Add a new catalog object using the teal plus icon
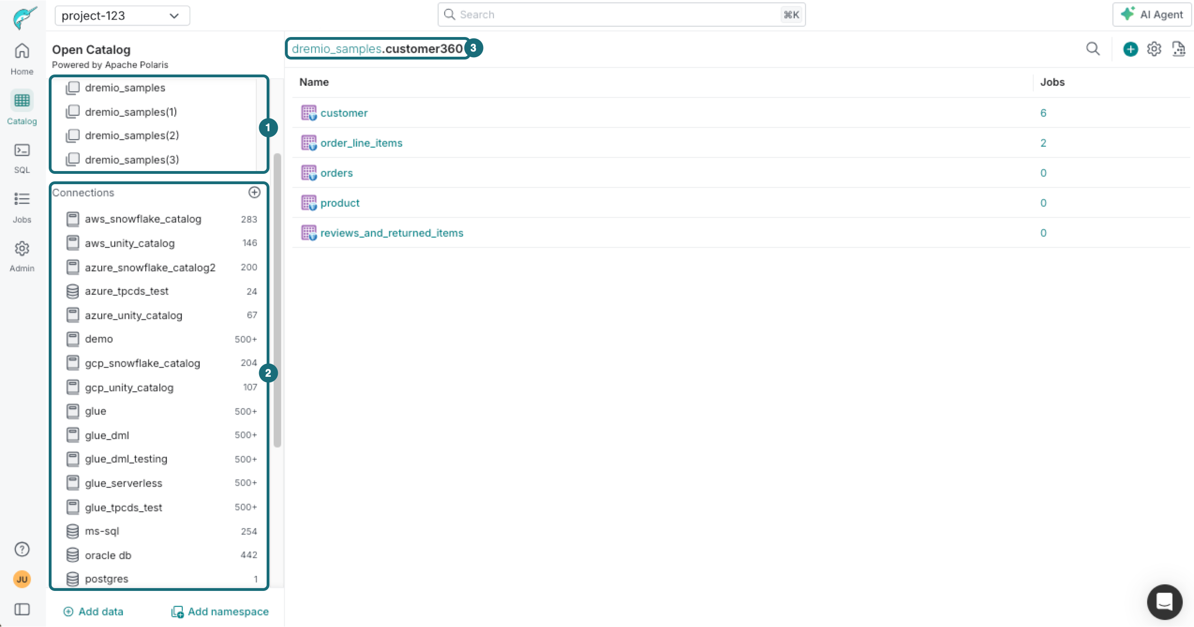 pyautogui.click(x=1130, y=49)
